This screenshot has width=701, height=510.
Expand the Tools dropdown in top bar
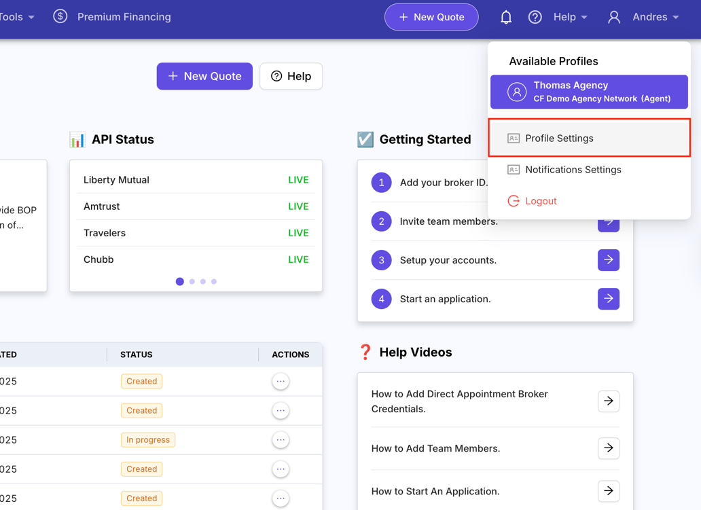tap(17, 17)
